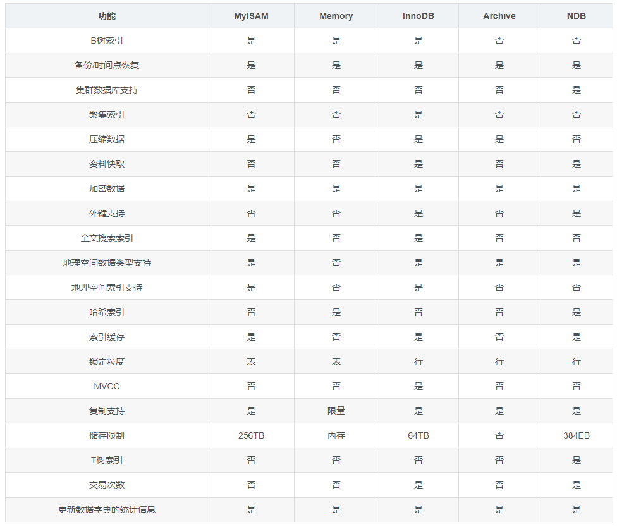Click the NDB 否 cell in 地理空间索引支持 row
This screenshot has height=526, width=617.
[x=577, y=287]
